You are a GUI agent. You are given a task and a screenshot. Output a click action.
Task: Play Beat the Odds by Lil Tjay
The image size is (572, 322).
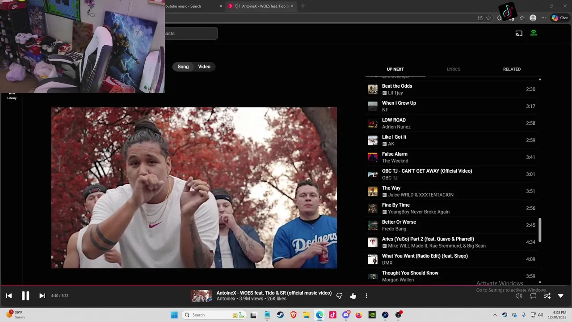[x=451, y=89]
